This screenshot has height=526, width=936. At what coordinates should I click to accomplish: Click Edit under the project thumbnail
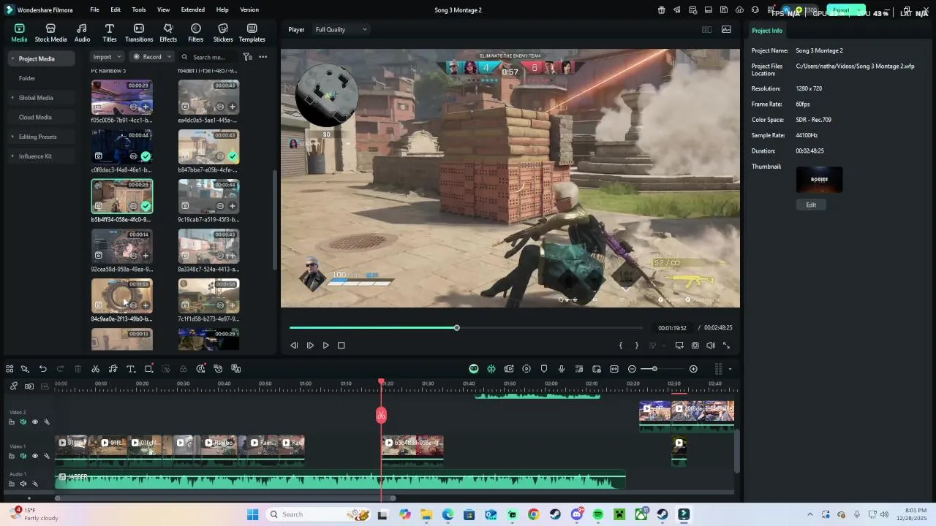pyautogui.click(x=811, y=205)
